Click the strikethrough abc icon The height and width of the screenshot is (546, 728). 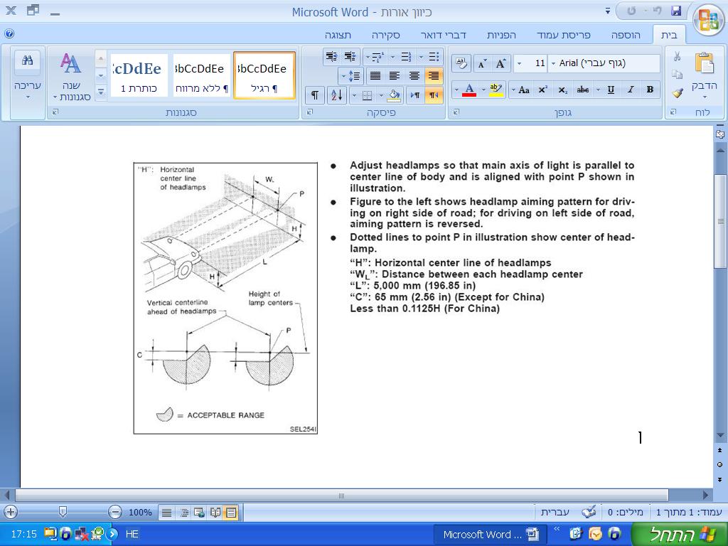coord(583,90)
